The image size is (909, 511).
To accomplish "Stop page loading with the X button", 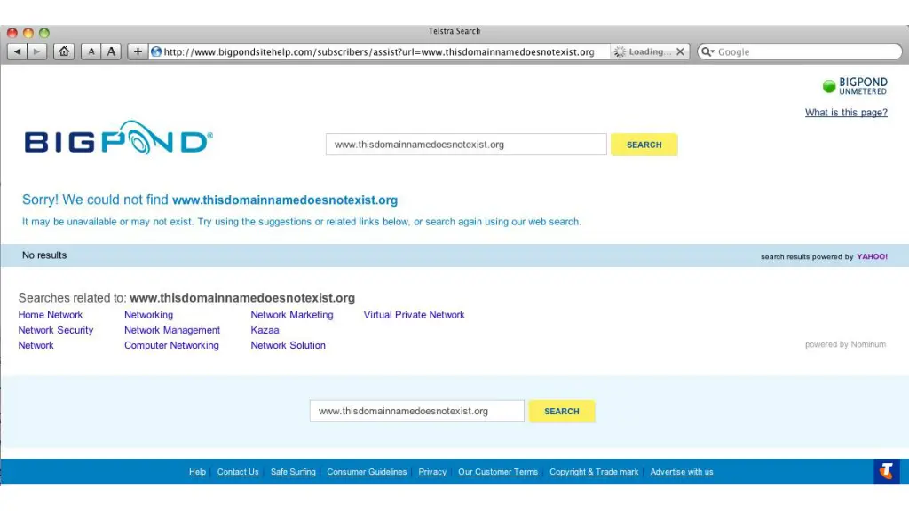I will [x=680, y=51].
